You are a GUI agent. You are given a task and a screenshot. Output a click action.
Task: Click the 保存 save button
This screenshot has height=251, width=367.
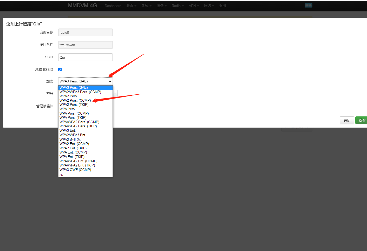(362, 120)
